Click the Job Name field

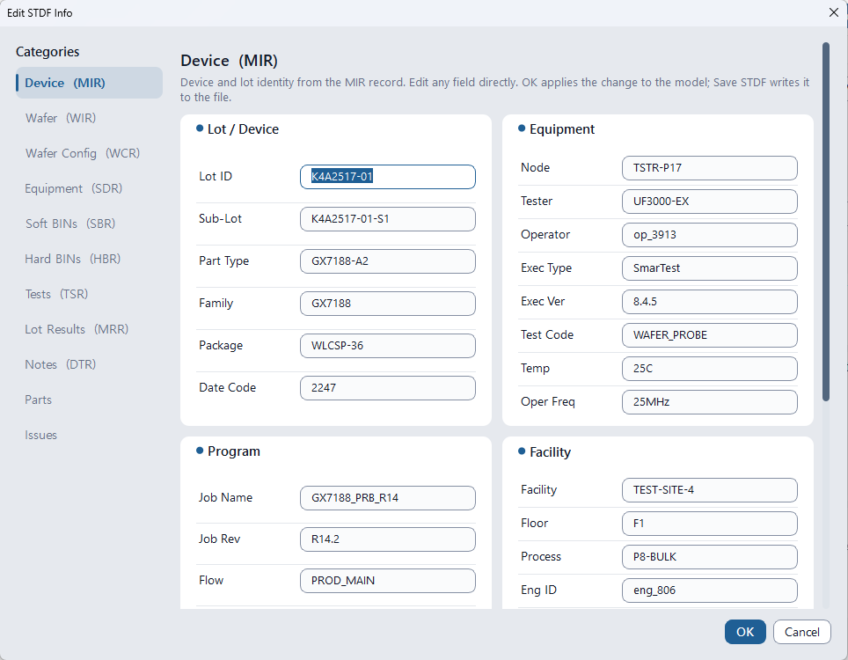[388, 498]
